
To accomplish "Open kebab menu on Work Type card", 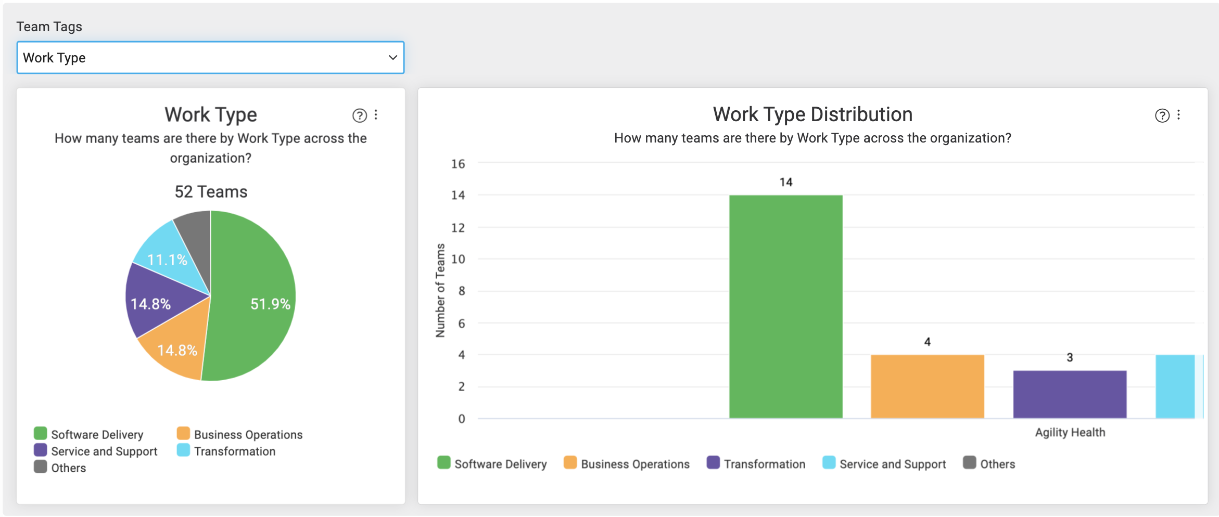I will click(376, 115).
